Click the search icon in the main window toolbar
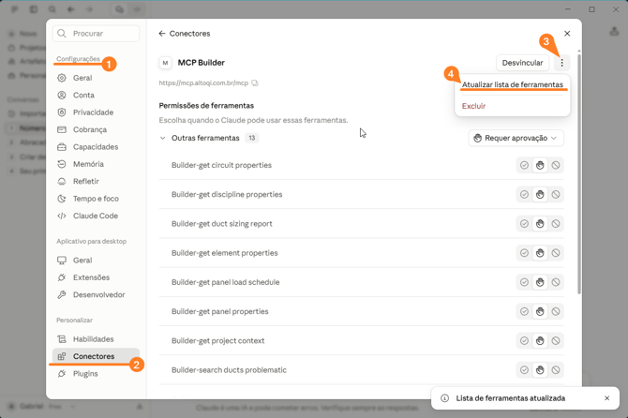 pos(52,9)
